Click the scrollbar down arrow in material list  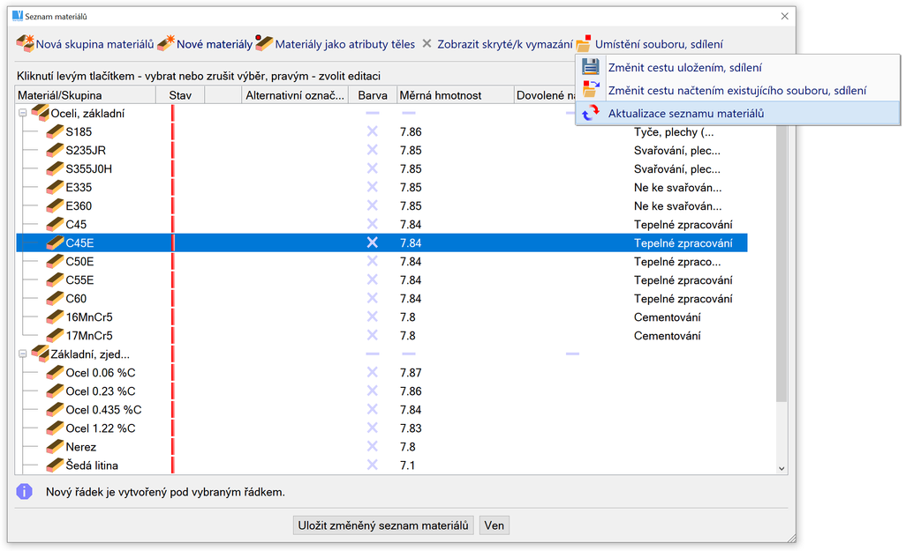[781, 469]
